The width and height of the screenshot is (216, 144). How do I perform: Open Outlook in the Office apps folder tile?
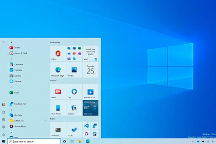tap(69, 48)
